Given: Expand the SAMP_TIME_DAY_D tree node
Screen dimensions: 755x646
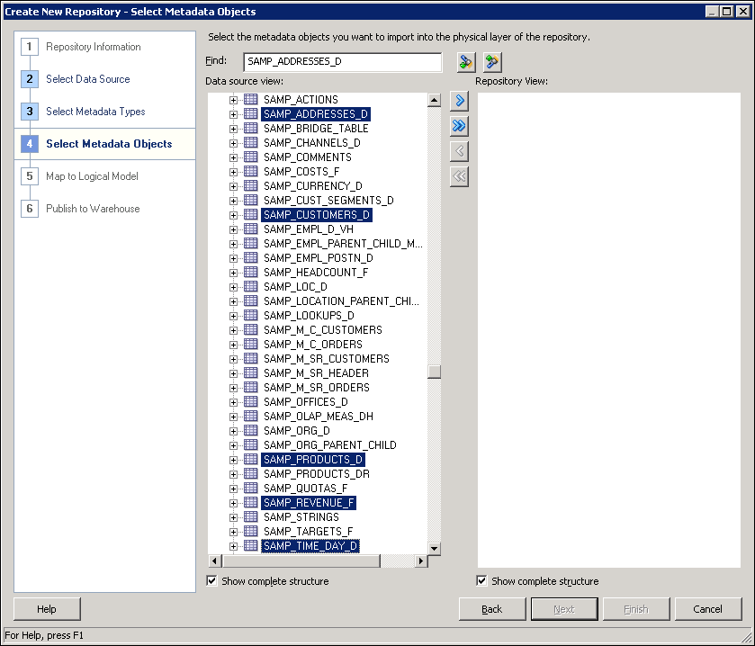Looking at the screenshot, I should pyautogui.click(x=234, y=545).
